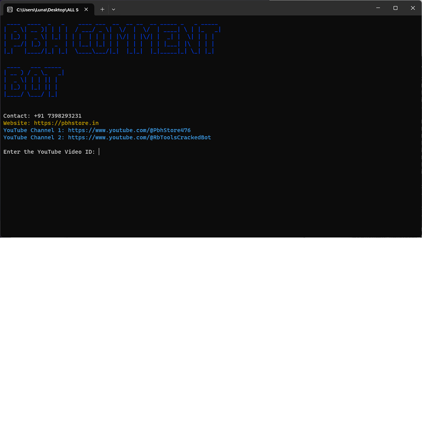Screen dimensions: 422x422
Task: Open the PbhStore476 YouTube channel link
Action: tap(129, 130)
